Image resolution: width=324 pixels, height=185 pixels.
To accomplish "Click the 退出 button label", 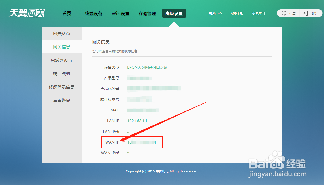I will pyautogui.click(x=315, y=13).
